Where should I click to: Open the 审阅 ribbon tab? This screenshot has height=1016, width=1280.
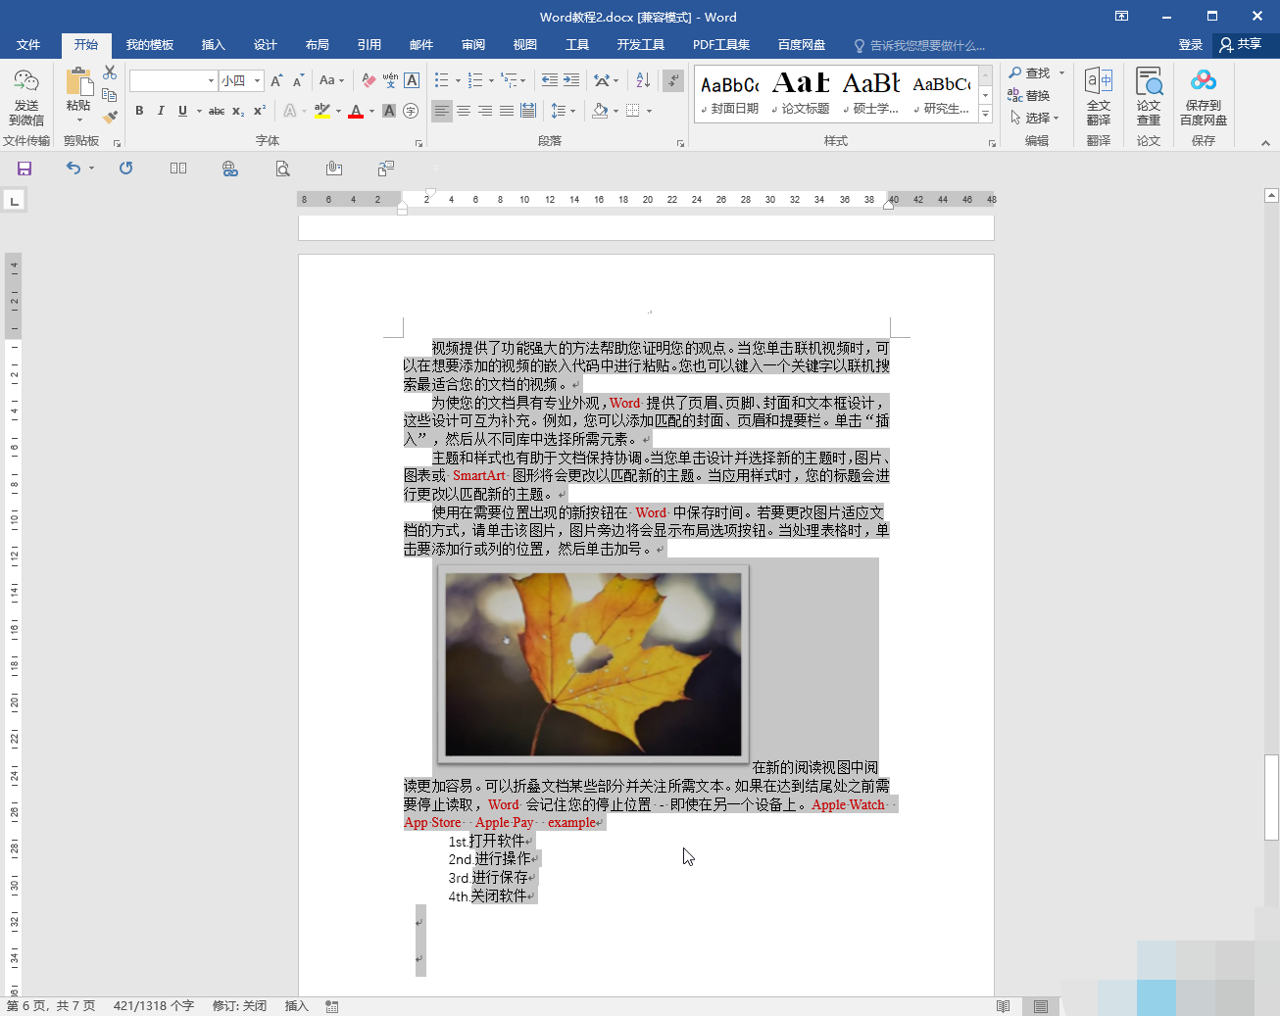pos(473,45)
